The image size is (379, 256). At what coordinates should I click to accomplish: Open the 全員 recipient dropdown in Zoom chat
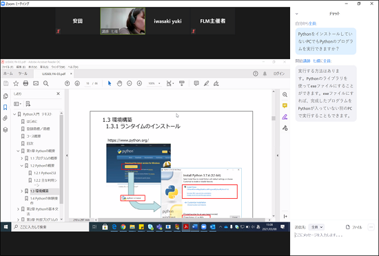[x=317, y=227]
